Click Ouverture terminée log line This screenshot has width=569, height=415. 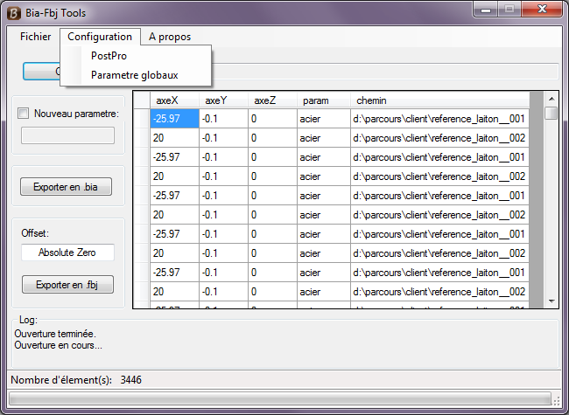tap(55, 334)
